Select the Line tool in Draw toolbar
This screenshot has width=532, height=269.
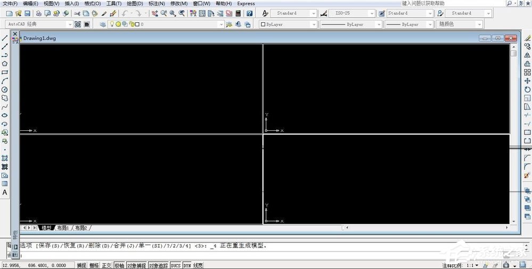pos(5,38)
